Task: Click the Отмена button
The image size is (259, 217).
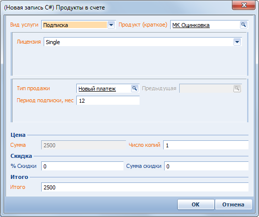Action: click(233, 204)
